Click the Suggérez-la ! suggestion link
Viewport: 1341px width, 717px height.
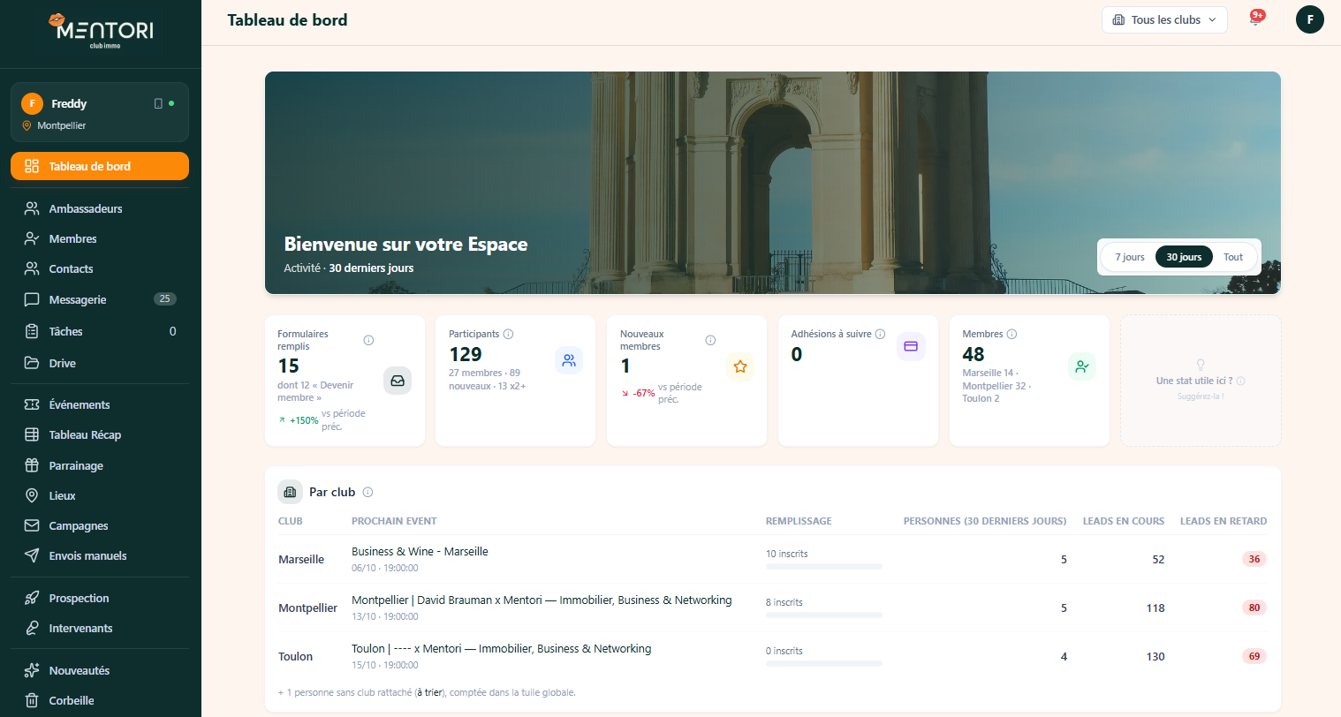pyautogui.click(x=1201, y=396)
